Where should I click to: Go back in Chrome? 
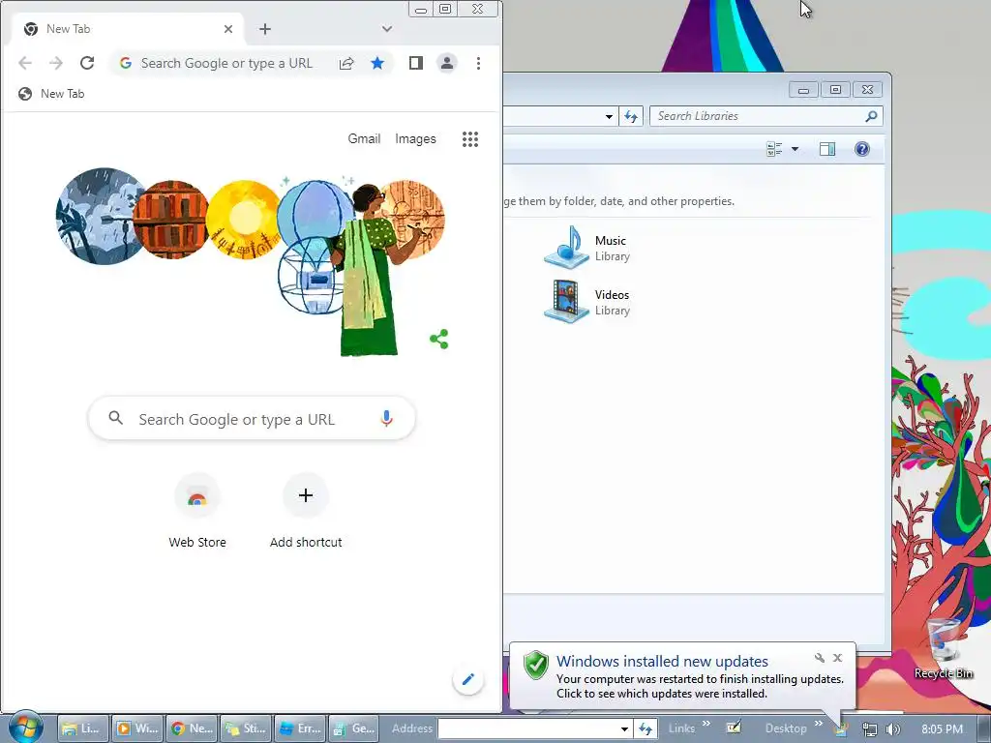pos(25,63)
